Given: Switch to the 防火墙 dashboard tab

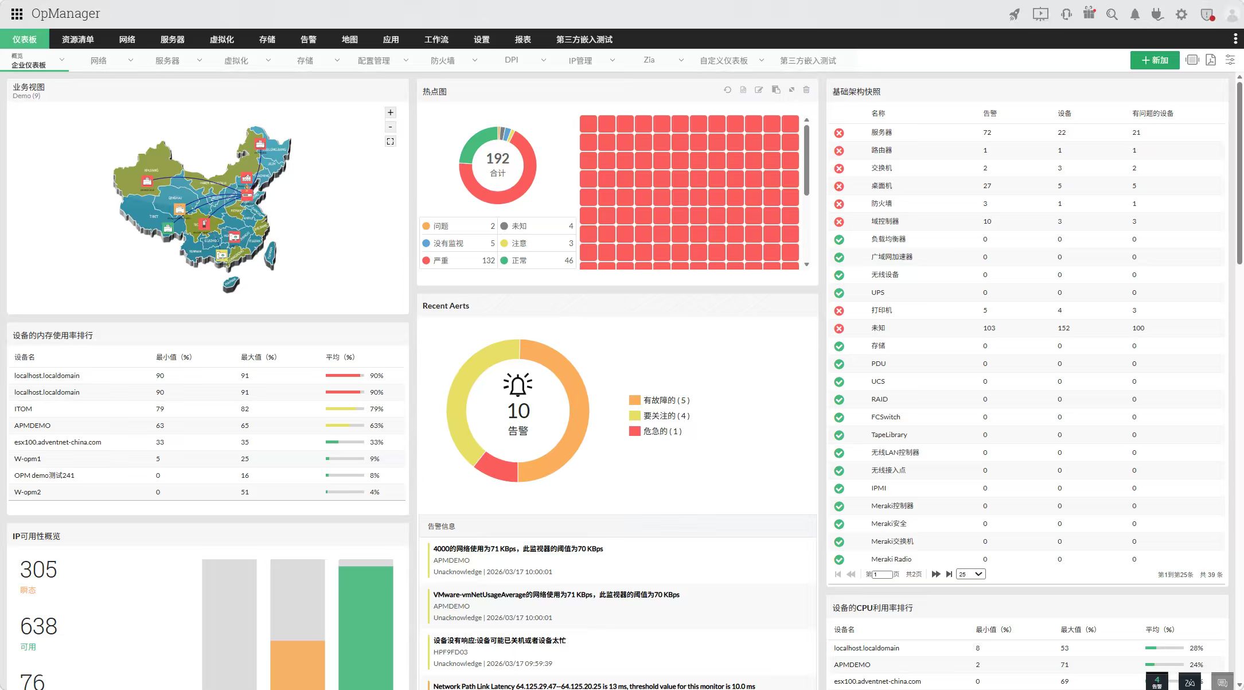Looking at the screenshot, I should pos(443,60).
